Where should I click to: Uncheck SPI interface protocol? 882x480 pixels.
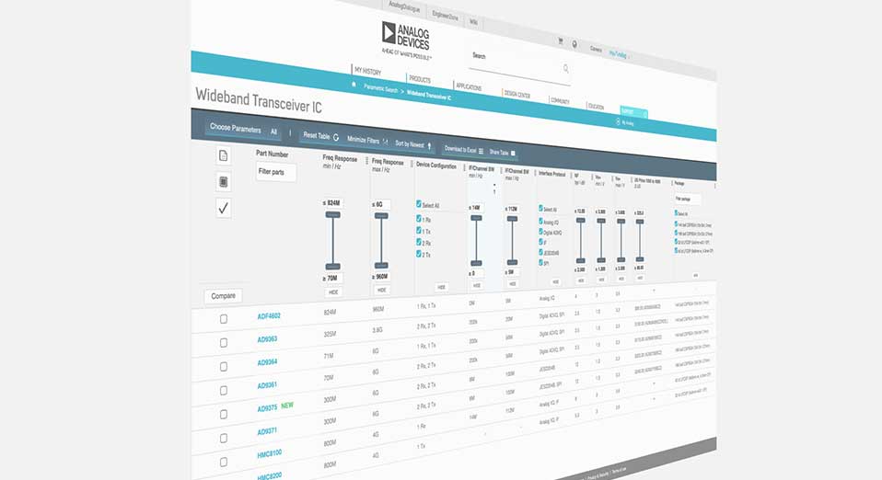coord(540,262)
